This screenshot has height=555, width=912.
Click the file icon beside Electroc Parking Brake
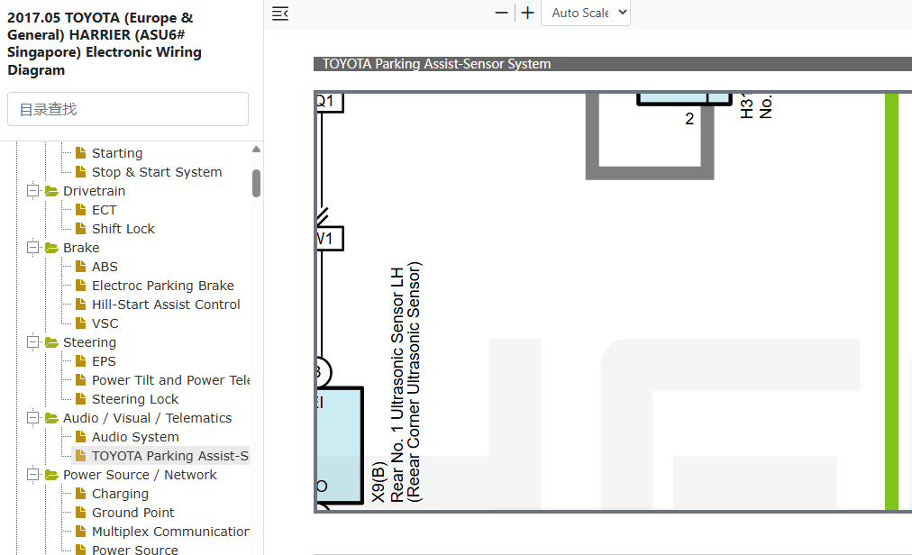[x=81, y=285]
